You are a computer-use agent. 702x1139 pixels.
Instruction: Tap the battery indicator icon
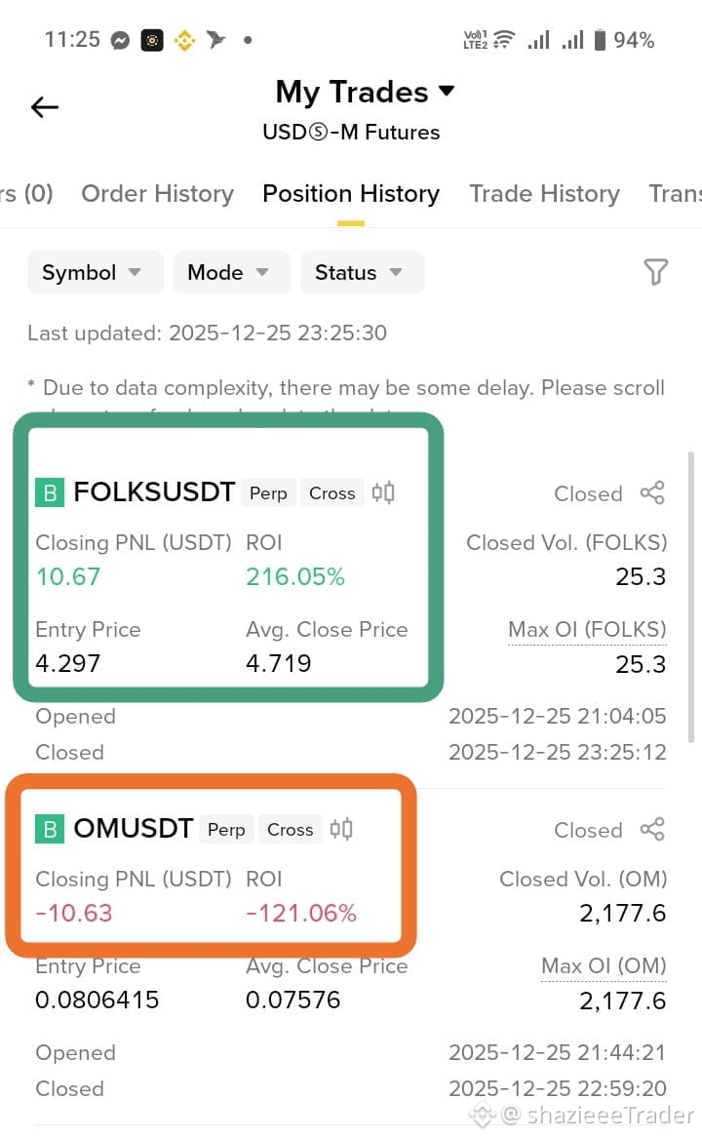[600, 40]
